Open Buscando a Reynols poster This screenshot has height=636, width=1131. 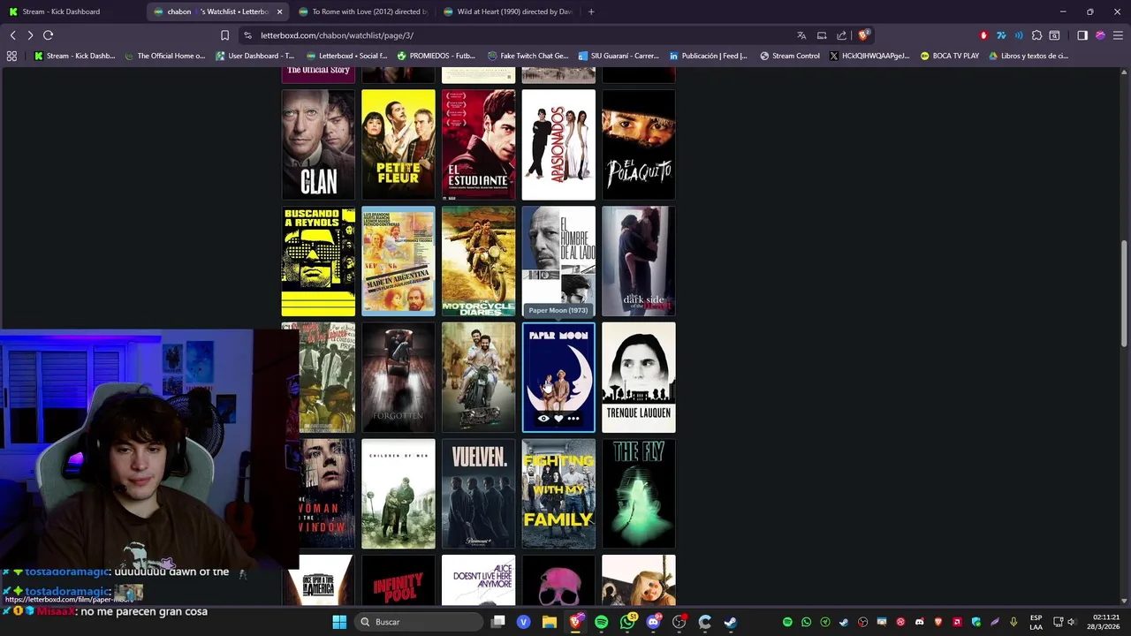(x=318, y=261)
